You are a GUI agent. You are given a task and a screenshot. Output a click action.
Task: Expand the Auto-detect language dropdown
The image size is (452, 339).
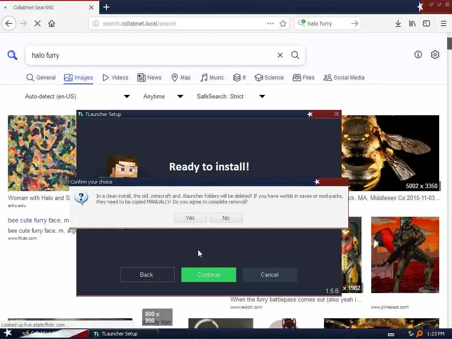point(77,96)
